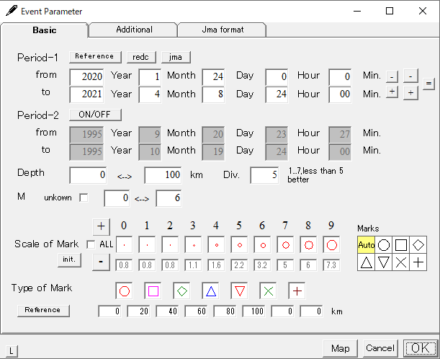Click the redc button
This screenshot has height=359, width=440.
coord(141,57)
